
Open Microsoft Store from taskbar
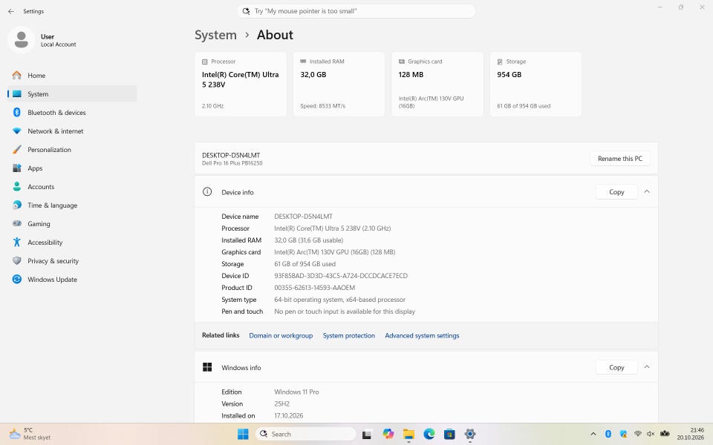click(449, 434)
